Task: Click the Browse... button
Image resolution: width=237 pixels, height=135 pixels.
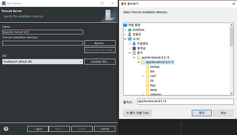Action: click(100, 43)
